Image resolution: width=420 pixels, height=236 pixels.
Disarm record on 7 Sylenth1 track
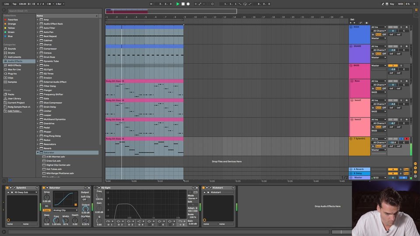(406, 139)
